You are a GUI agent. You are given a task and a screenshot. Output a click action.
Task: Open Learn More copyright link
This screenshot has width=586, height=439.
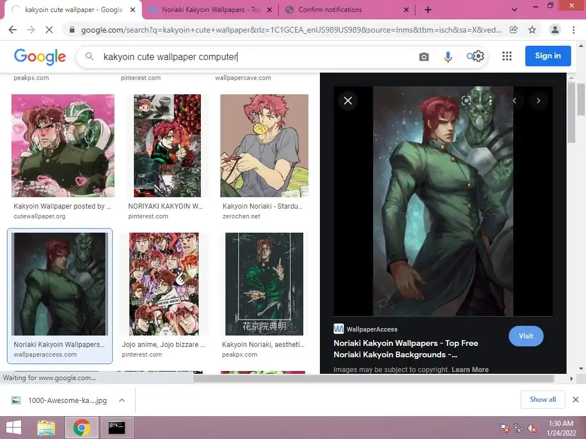click(470, 370)
